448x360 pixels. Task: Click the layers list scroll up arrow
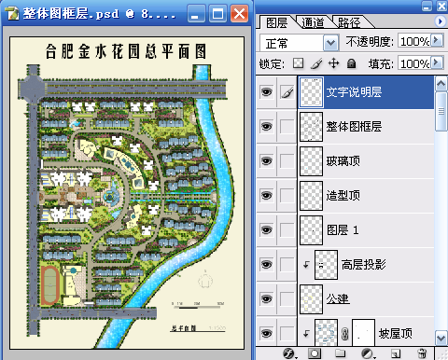pyautogui.click(x=441, y=83)
